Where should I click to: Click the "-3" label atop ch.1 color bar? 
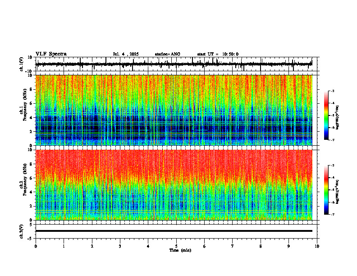(332, 91)
